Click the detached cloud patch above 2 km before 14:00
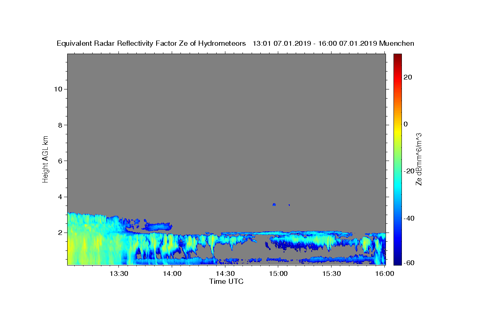Image resolution: width=477 pixels, height=318 pixels. [158, 227]
